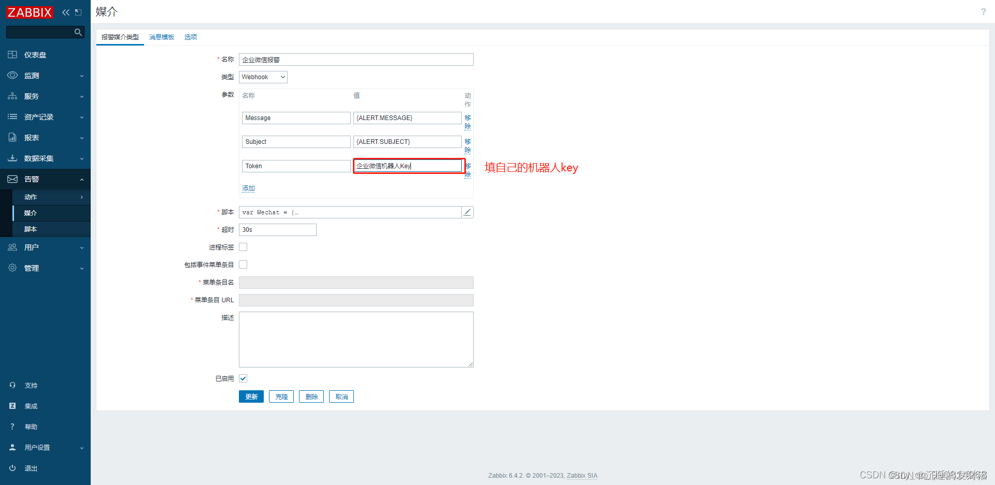The height and width of the screenshot is (485, 995).
Task: Open the Webhook type dropdown
Action: (263, 77)
